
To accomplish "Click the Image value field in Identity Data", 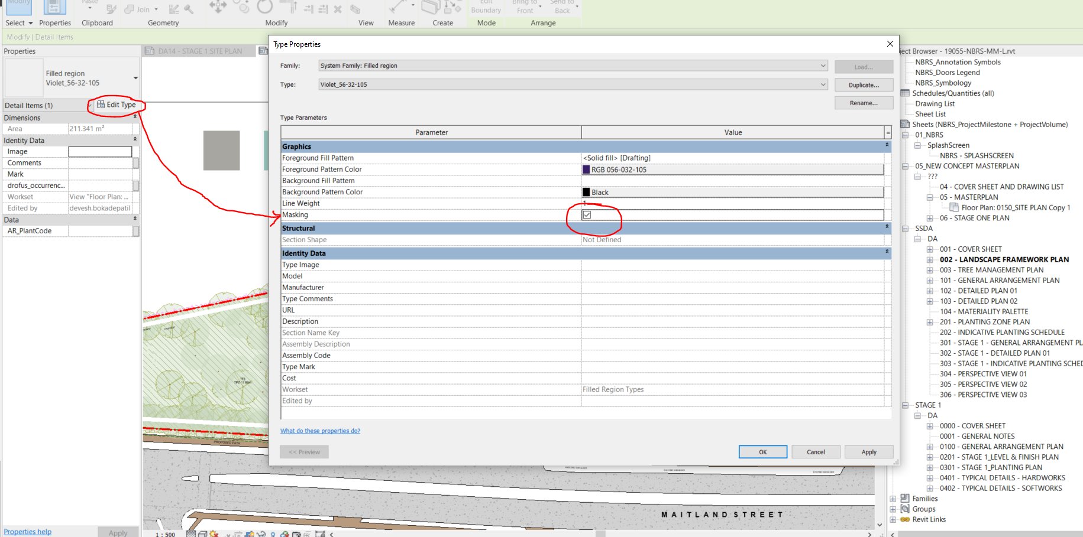I will (x=99, y=151).
